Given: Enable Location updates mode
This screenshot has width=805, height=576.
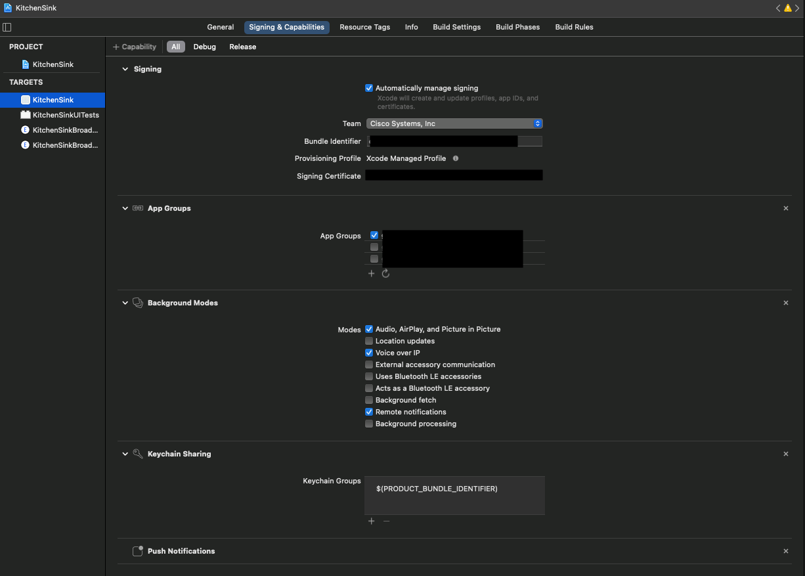Looking at the screenshot, I should 369,341.
